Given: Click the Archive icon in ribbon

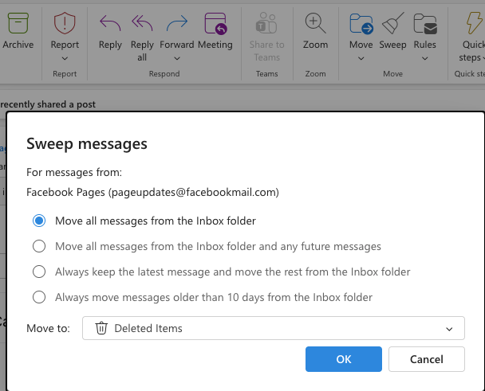Looking at the screenshot, I should pyautogui.click(x=17, y=25).
